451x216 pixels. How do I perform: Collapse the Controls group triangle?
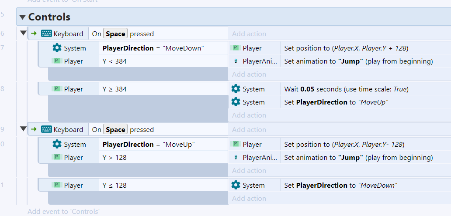23,17
